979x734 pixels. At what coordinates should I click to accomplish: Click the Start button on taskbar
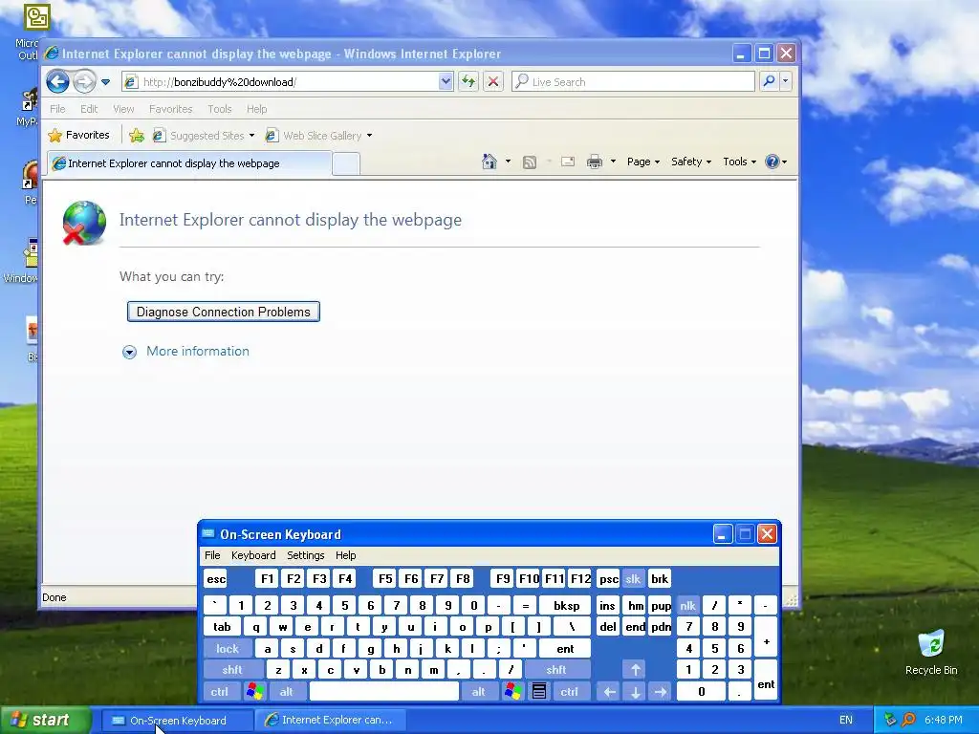44,721
